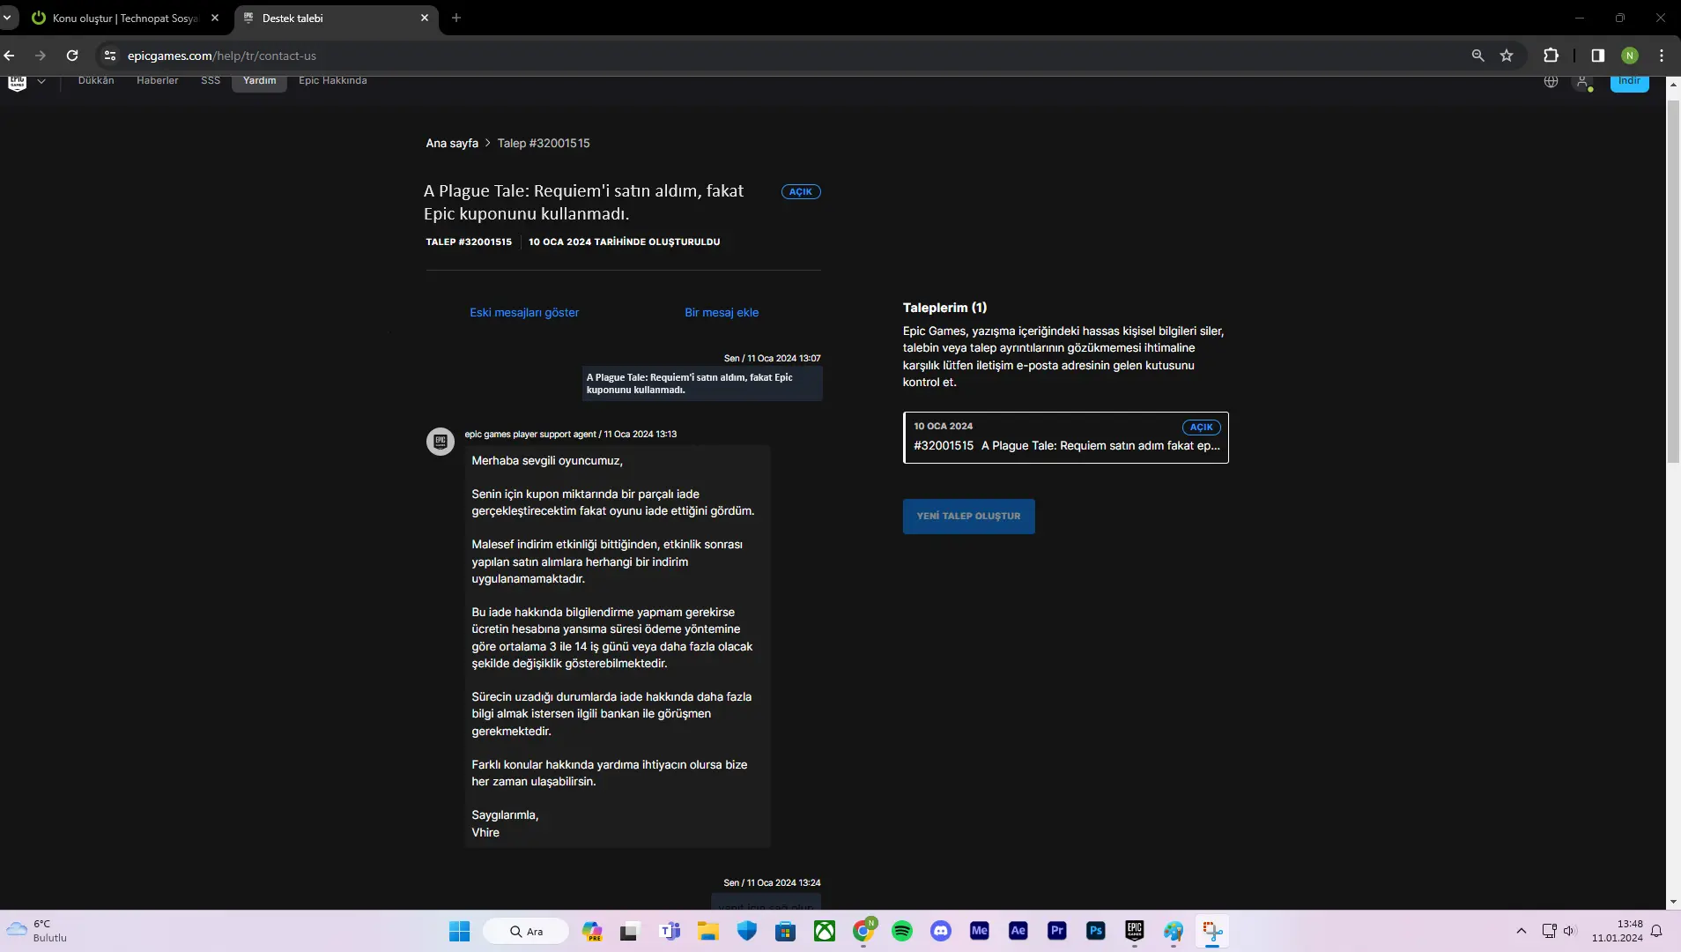Launch Adobe Photoshop

pos(1096,932)
